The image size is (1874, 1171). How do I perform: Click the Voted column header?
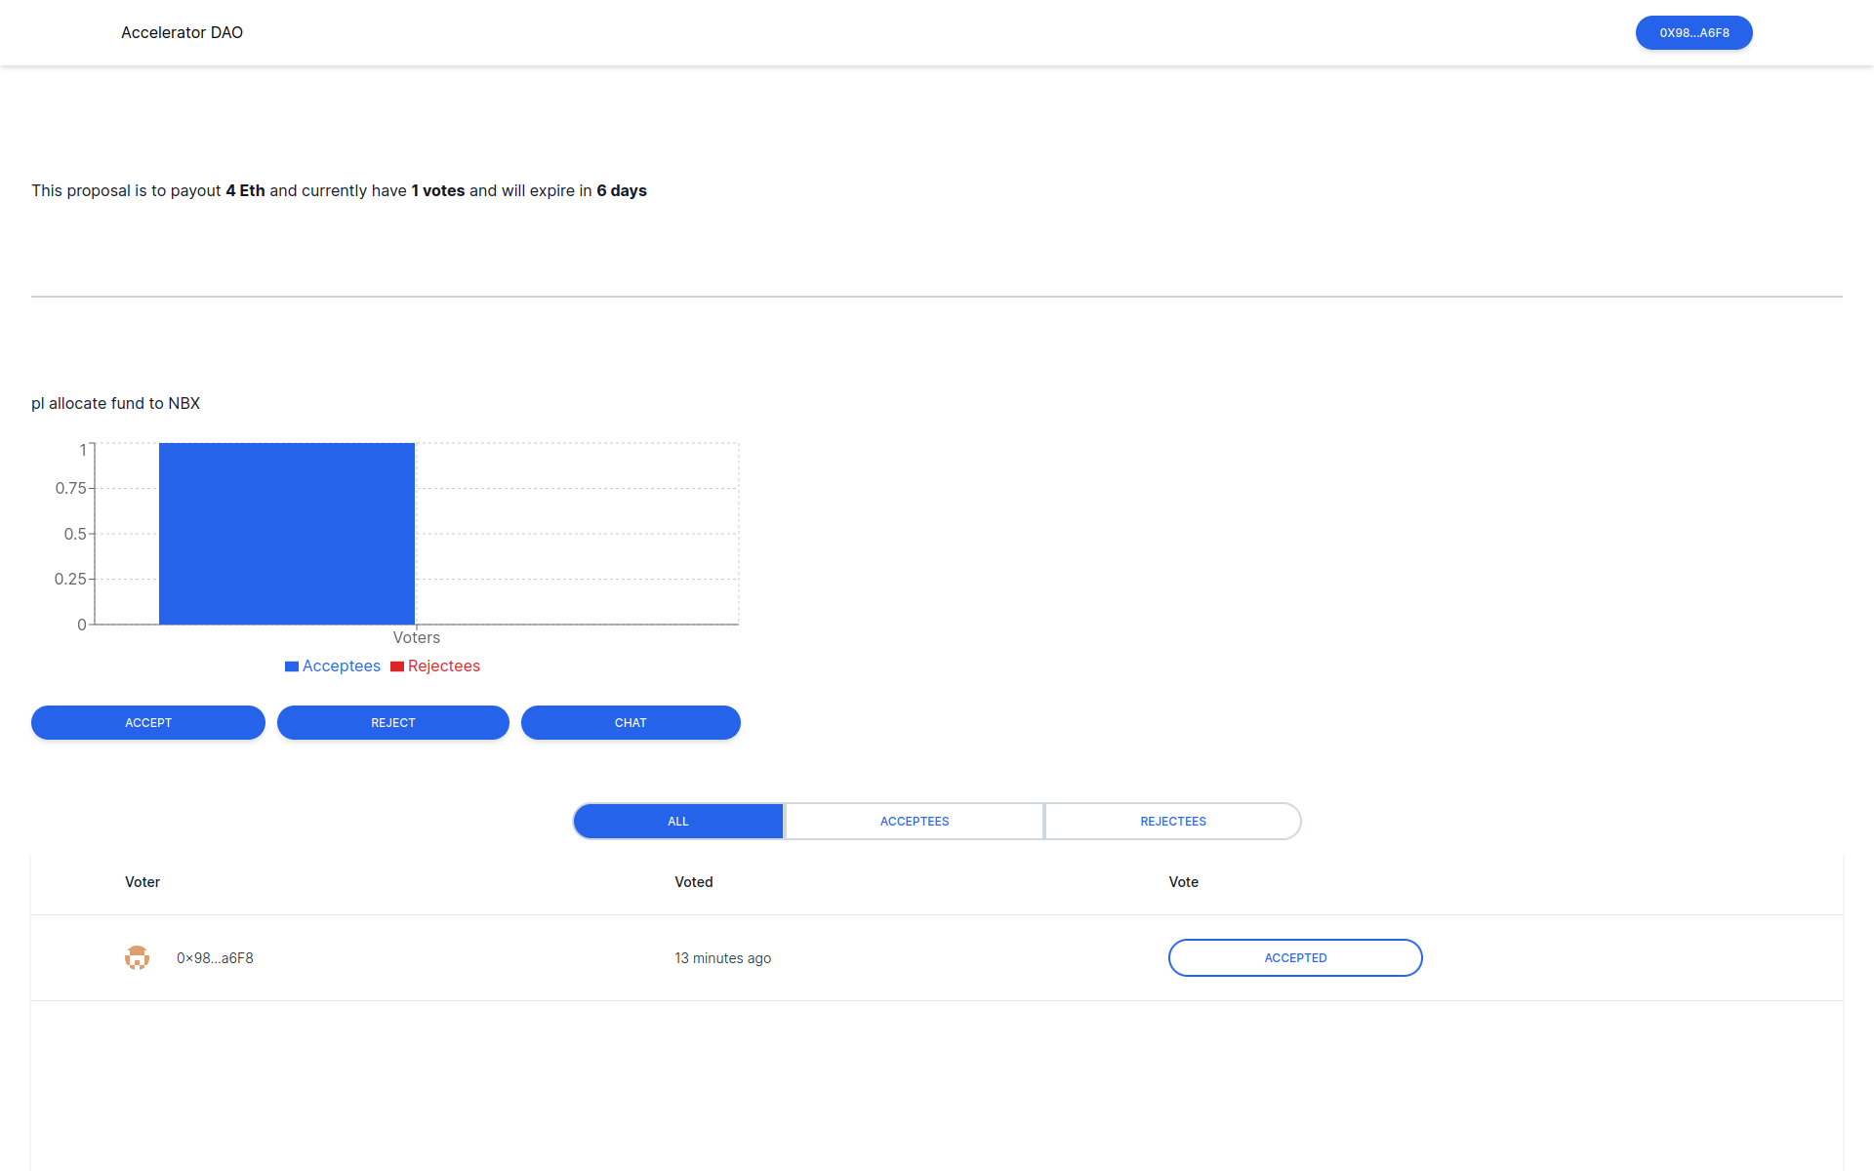pyautogui.click(x=694, y=882)
